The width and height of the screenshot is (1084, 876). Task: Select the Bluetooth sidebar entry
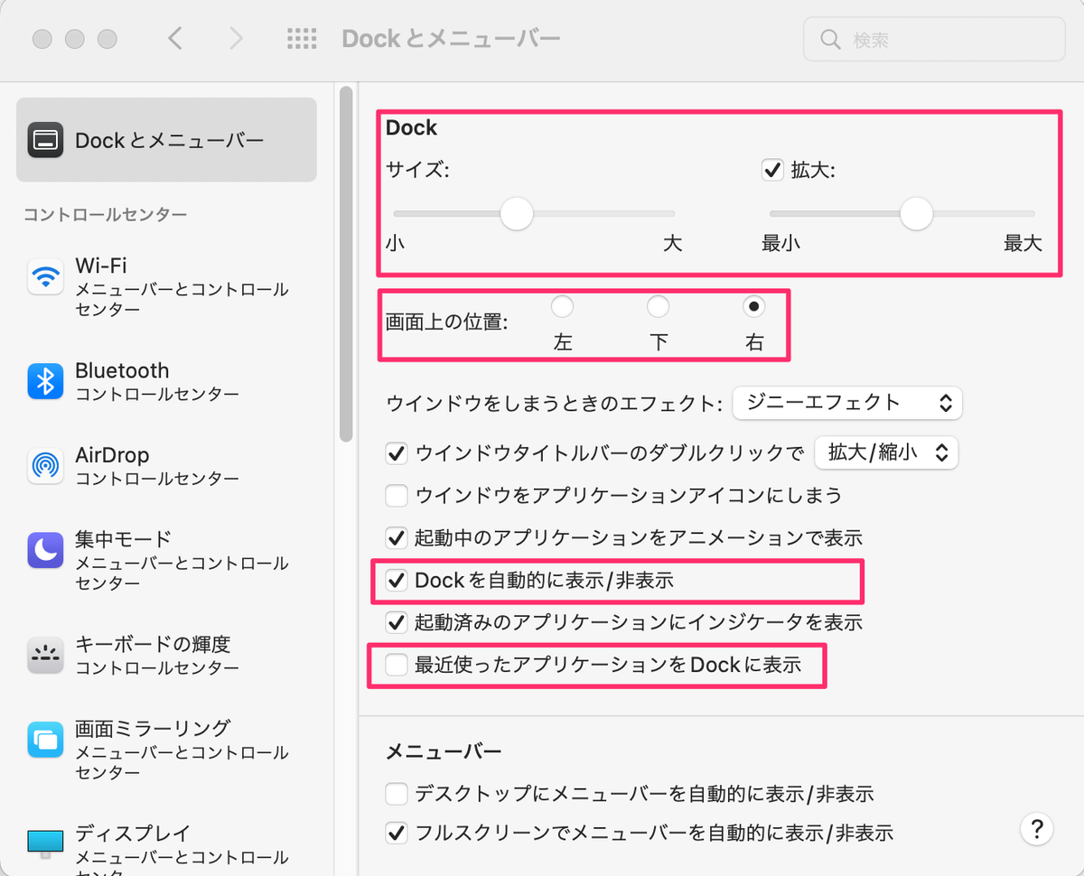(166, 381)
